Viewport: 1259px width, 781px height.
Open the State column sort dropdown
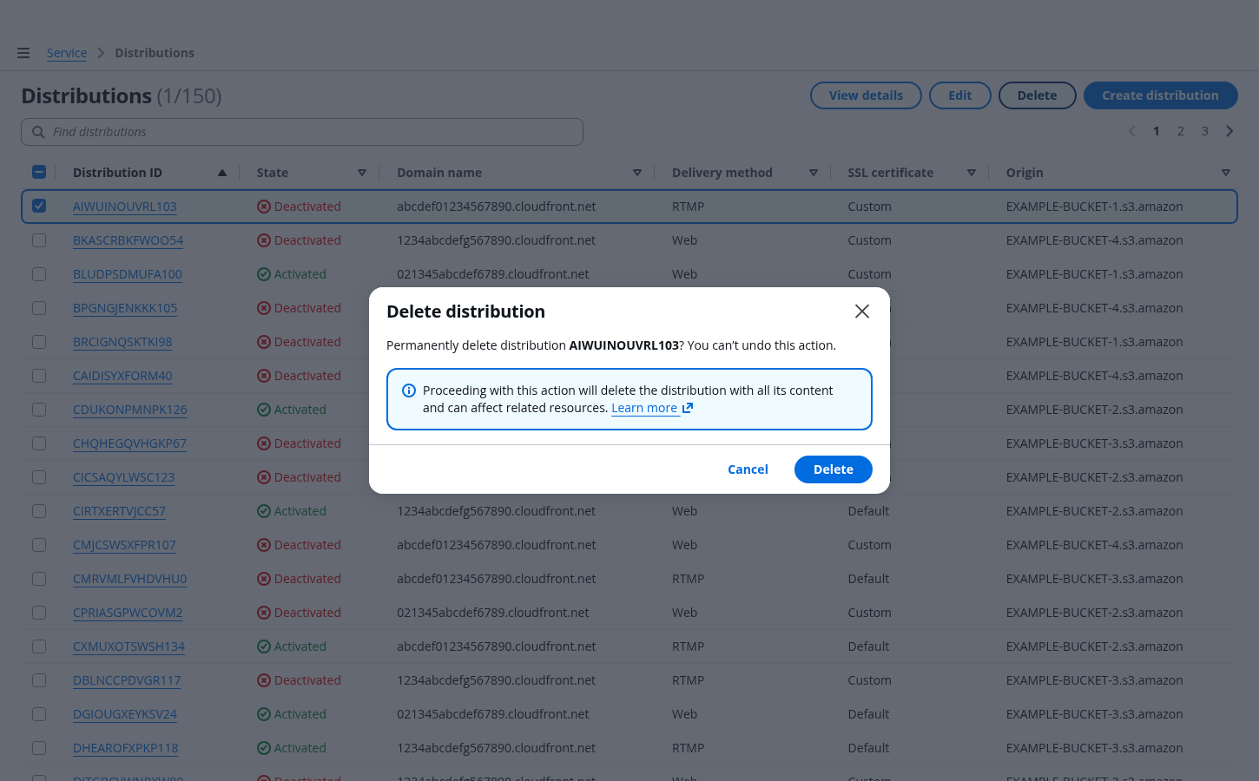point(362,173)
